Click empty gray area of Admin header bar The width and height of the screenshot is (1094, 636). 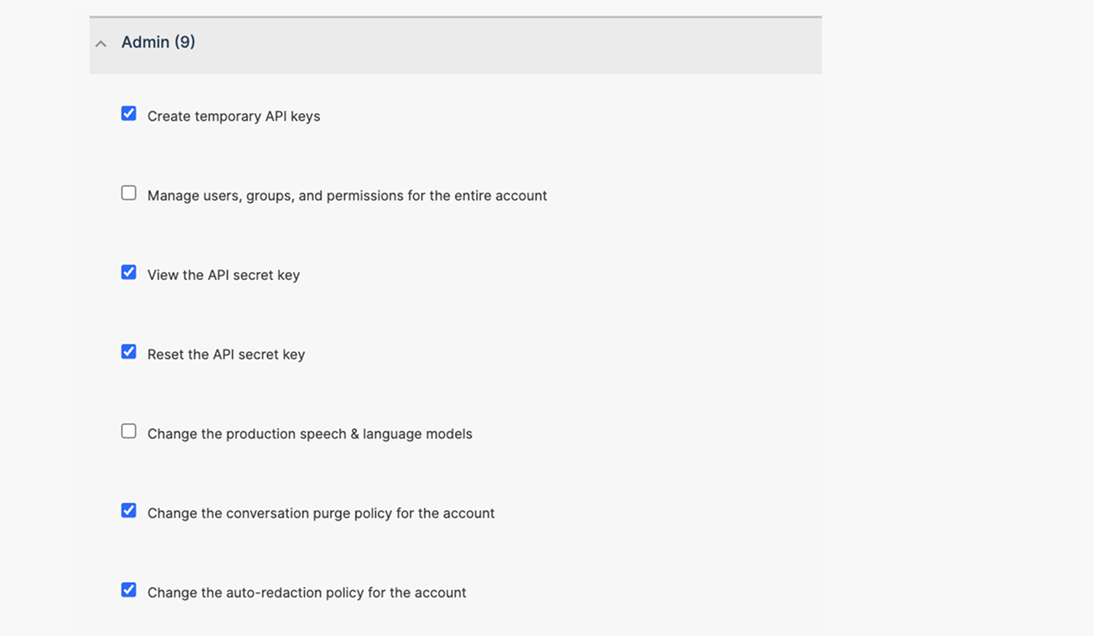532,44
